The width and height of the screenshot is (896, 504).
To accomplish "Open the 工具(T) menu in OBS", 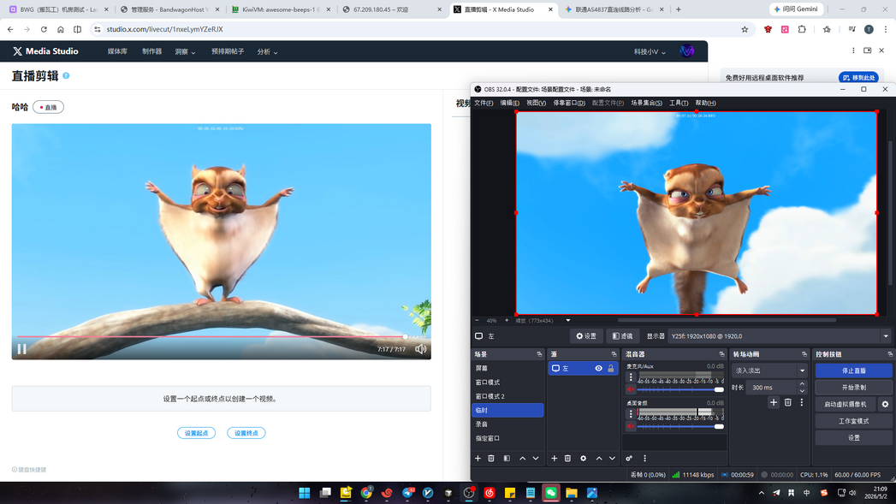I will (679, 103).
